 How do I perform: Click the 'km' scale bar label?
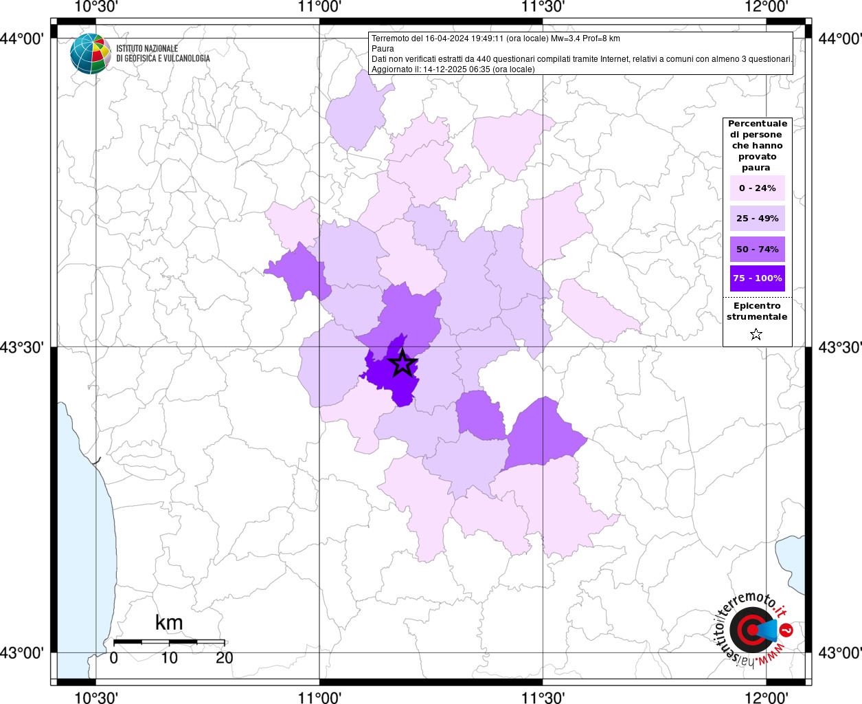coord(169,623)
